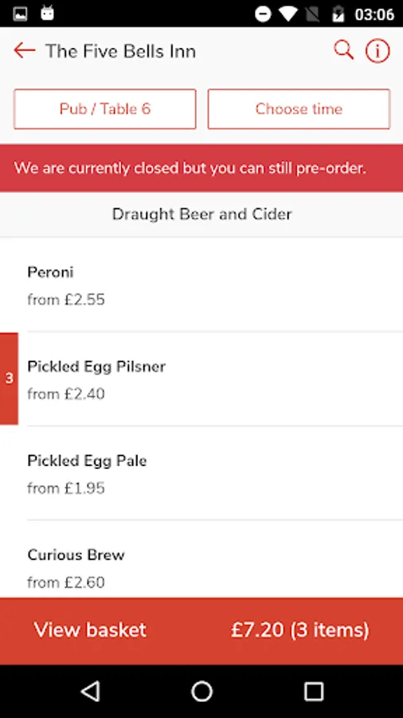Screen dimensions: 403x718
Task: Tap the Android back navigation button
Action: click(91, 691)
